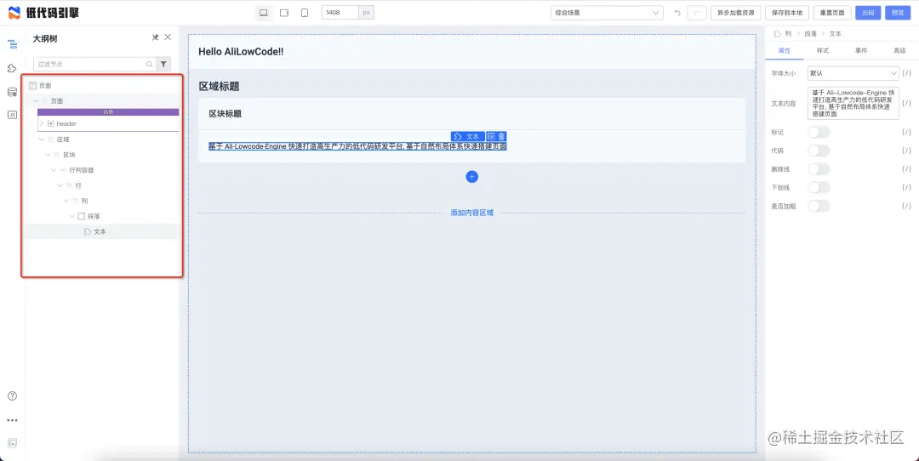
Task: Collapse the 行 tree node
Action: pyautogui.click(x=60, y=185)
